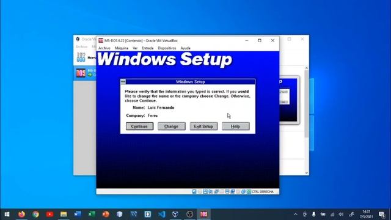The image size is (391, 220).
Task: Click the Exit Setup button
Action: tap(203, 127)
